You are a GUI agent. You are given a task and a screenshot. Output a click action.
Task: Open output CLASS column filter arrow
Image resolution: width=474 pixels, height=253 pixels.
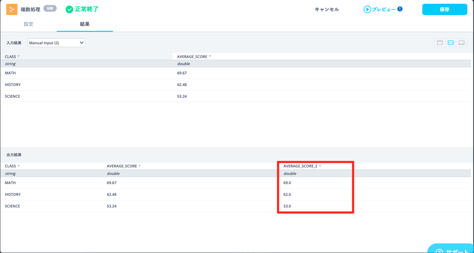19,166
